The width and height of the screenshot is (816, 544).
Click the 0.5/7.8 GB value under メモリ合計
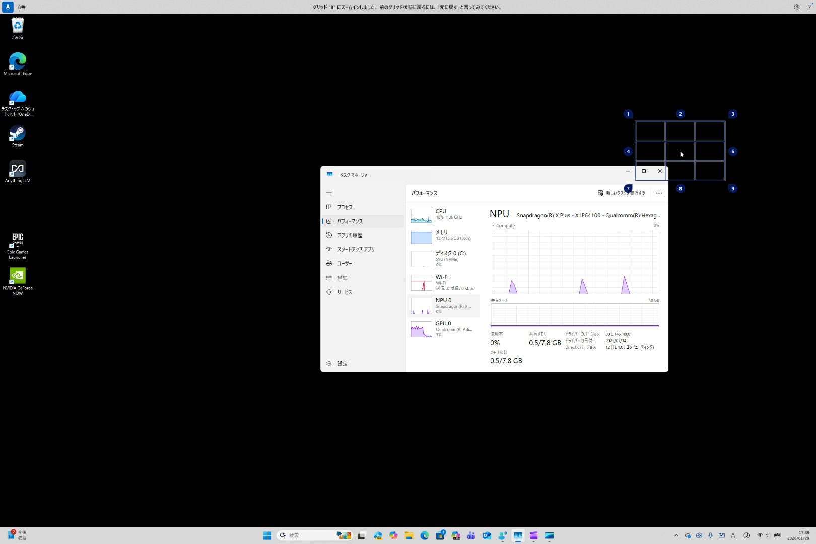coord(506,361)
